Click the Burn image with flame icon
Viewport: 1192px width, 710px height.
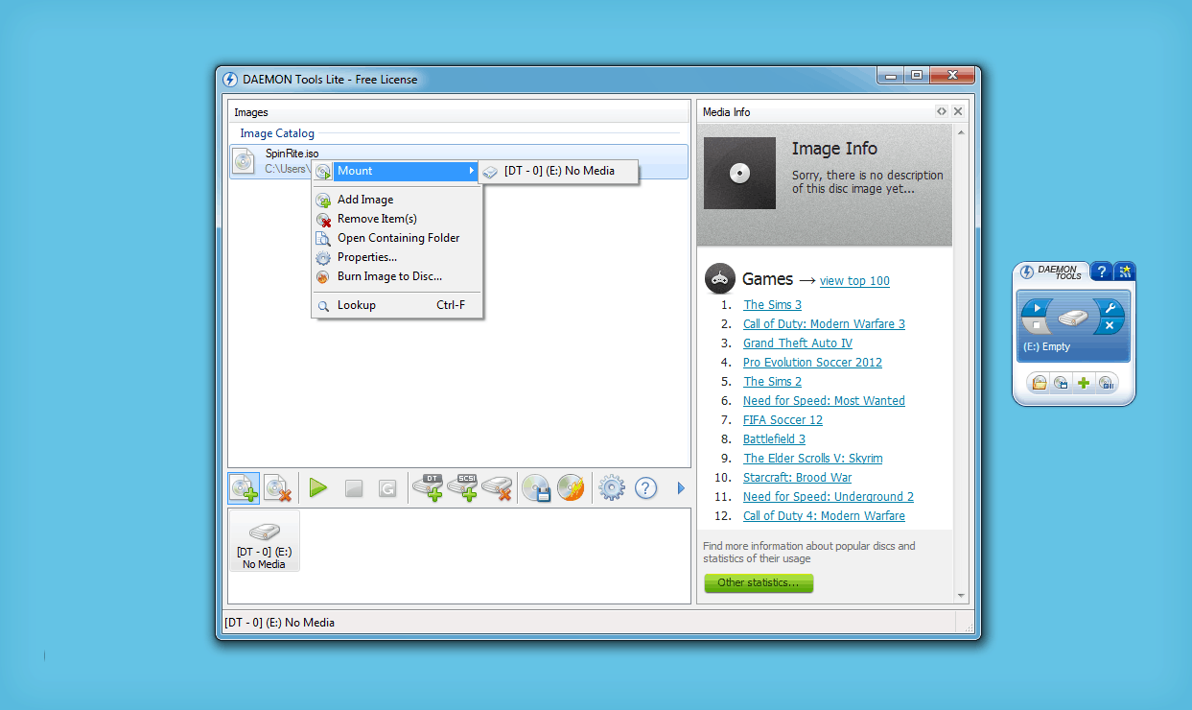pyautogui.click(x=571, y=488)
